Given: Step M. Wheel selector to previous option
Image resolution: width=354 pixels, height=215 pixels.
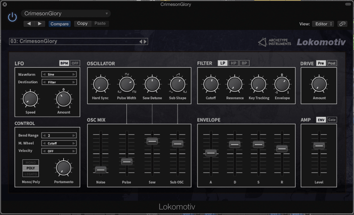Looking at the screenshot, I should [44, 143].
